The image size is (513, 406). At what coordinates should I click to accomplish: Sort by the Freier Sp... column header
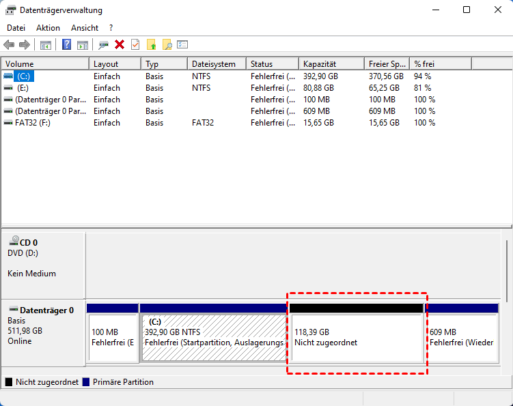387,63
